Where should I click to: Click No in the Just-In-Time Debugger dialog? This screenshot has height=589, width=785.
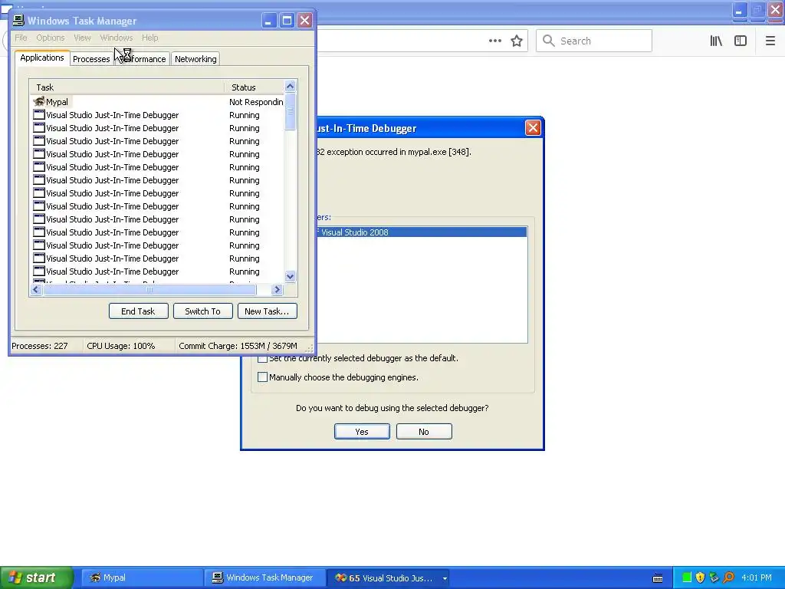click(424, 432)
